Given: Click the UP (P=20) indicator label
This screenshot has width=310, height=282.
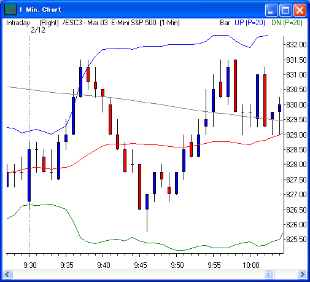Looking at the screenshot, I should [250, 23].
